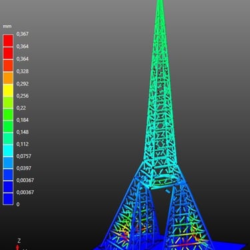Select the yellow legend color swatch
This screenshot has width=250, height=250.
[x=8, y=90]
